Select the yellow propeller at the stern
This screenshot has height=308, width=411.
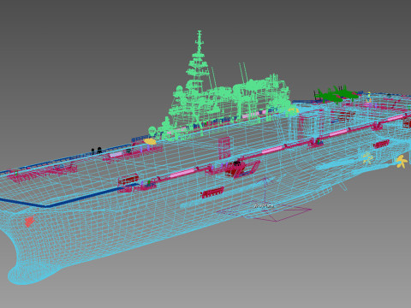[402, 162]
